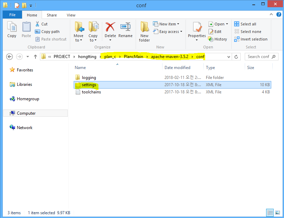Click the Cut scissors icon
The image size is (284, 218).
[38, 24]
